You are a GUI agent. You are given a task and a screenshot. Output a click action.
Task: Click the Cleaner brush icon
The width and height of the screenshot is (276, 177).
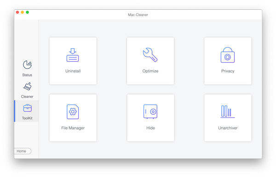point(28,86)
